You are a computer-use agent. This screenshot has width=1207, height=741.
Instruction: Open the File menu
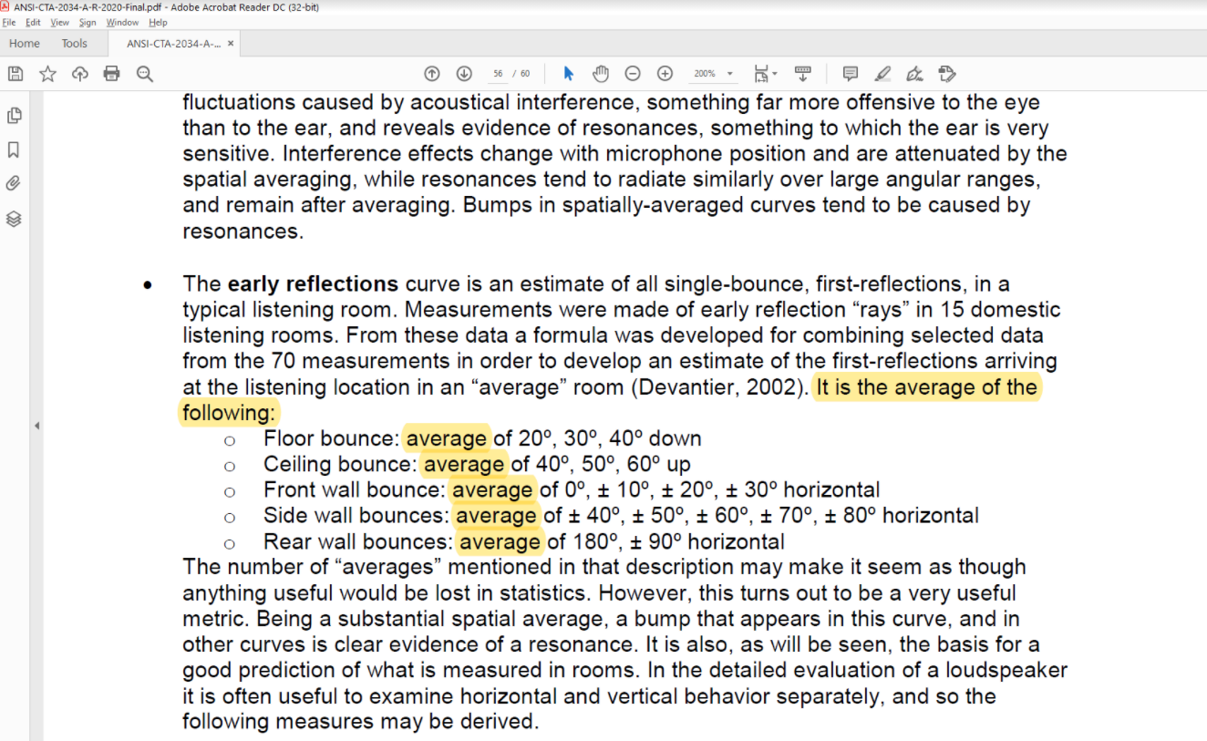click(9, 22)
